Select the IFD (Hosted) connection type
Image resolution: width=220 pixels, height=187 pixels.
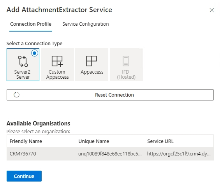[126, 65]
